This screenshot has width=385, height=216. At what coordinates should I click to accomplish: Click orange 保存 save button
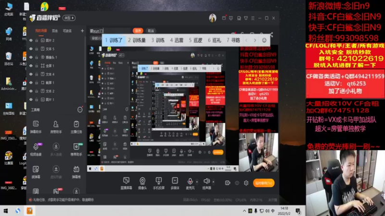coord(138,31)
